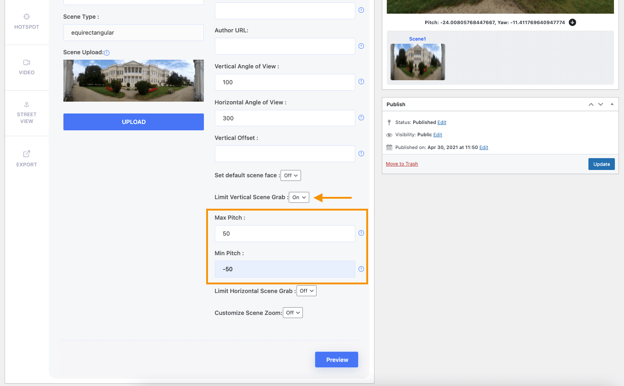Select the Scene1 thumbnail
The width and height of the screenshot is (624, 386).
pyautogui.click(x=418, y=62)
